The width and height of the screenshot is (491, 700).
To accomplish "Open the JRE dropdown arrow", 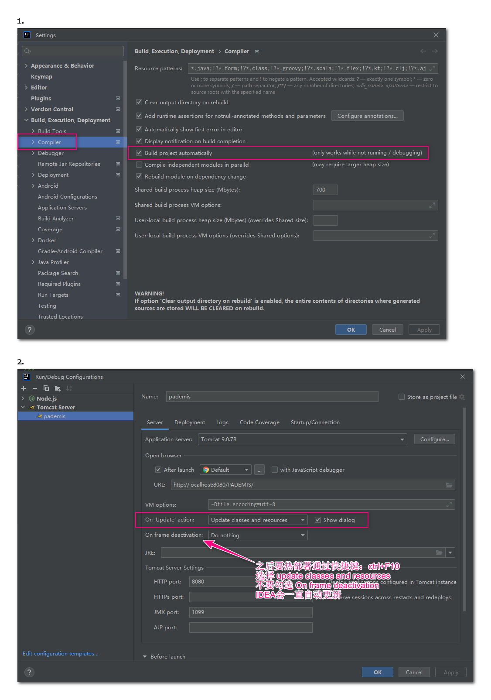I will [x=450, y=552].
